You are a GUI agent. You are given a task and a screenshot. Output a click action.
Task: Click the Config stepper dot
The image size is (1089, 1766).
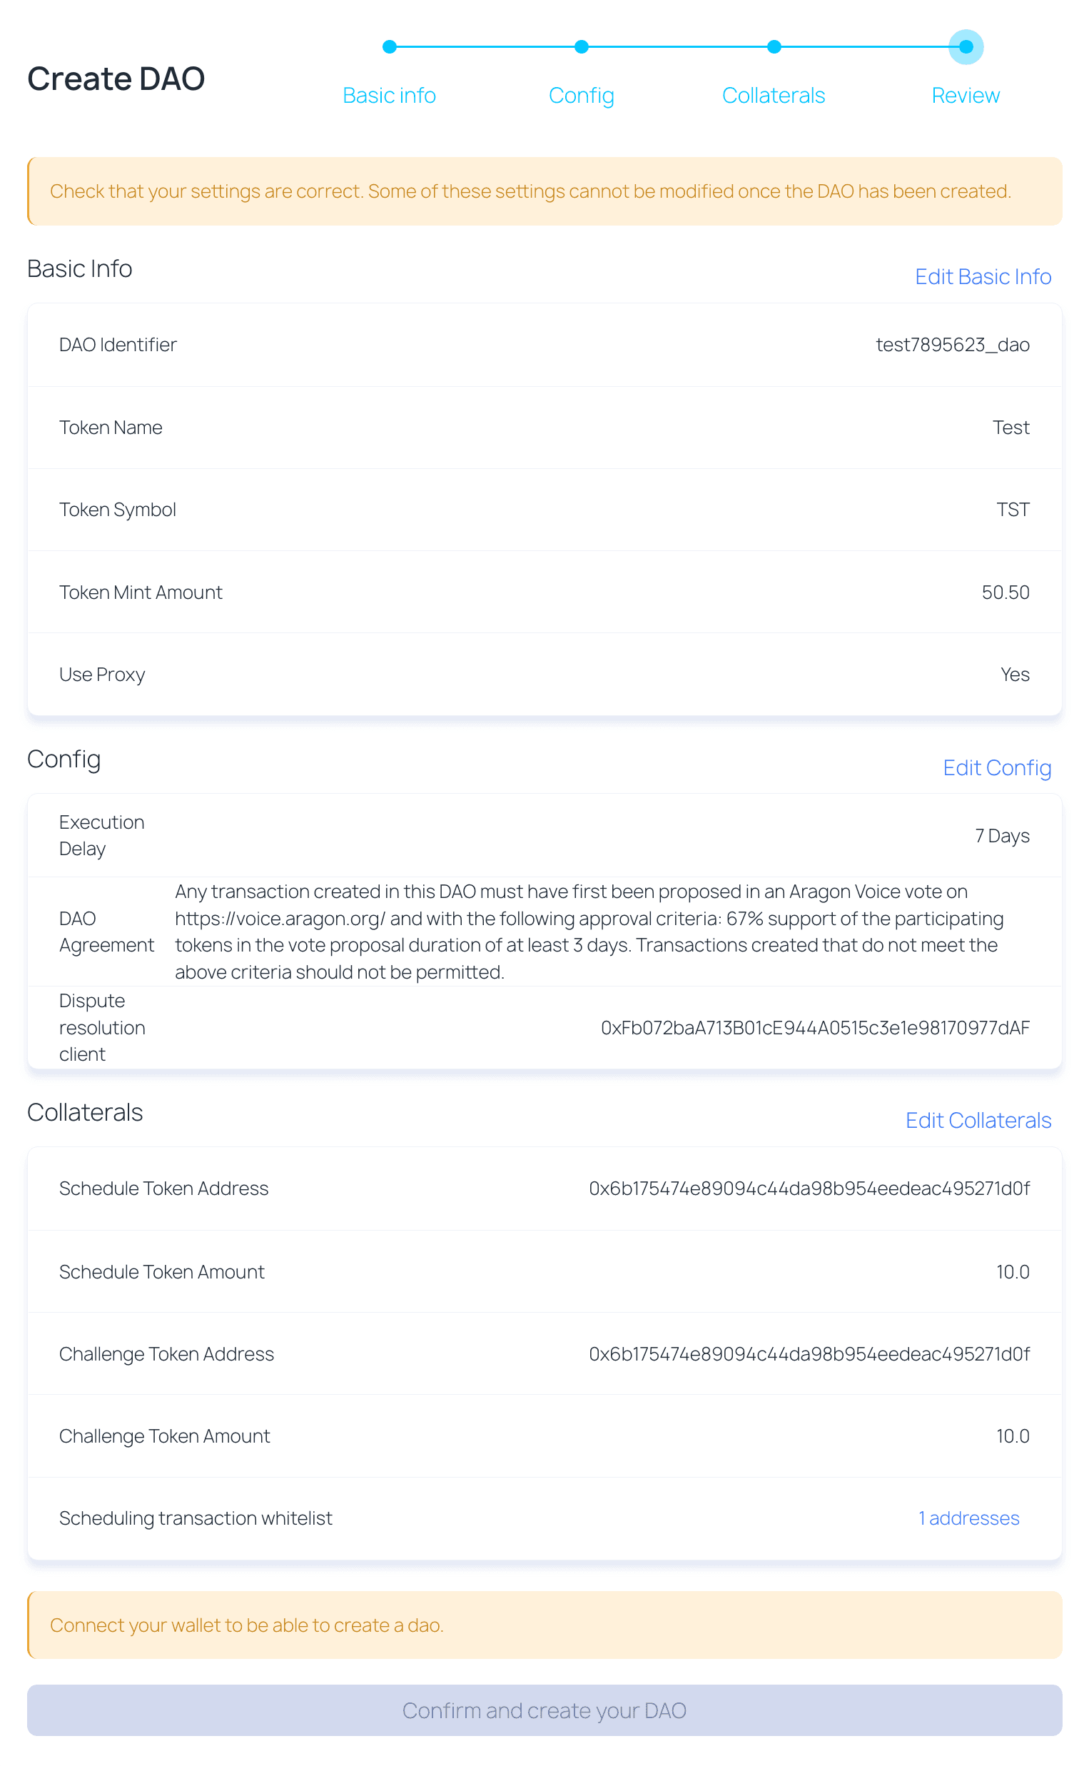tap(581, 47)
